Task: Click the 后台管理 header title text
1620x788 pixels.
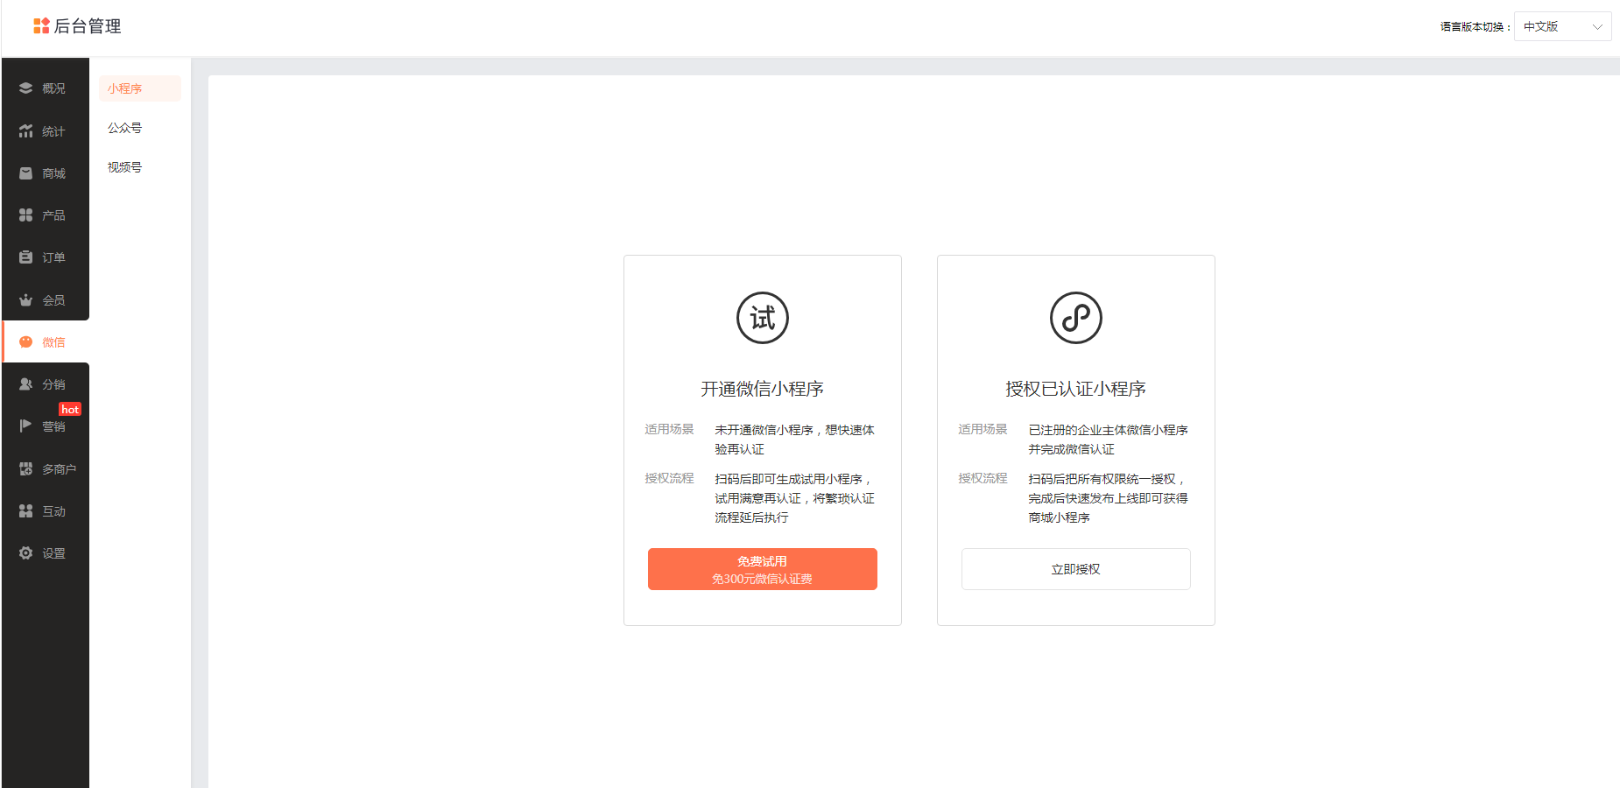Action: pos(88,26)
